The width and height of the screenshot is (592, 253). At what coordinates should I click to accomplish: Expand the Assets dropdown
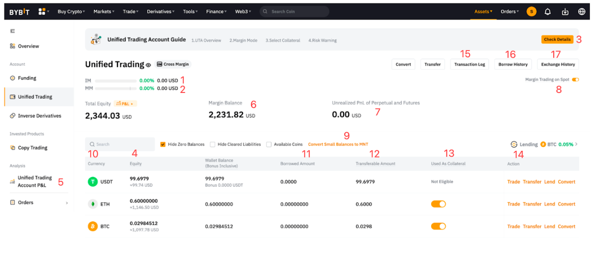483,12
